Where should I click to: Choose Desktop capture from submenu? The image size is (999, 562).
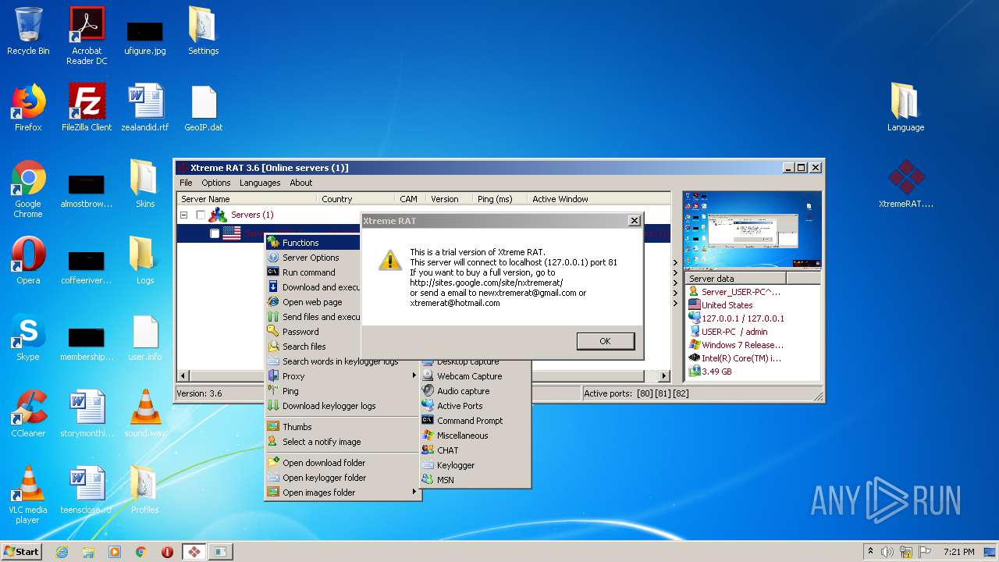click(468, 362)
